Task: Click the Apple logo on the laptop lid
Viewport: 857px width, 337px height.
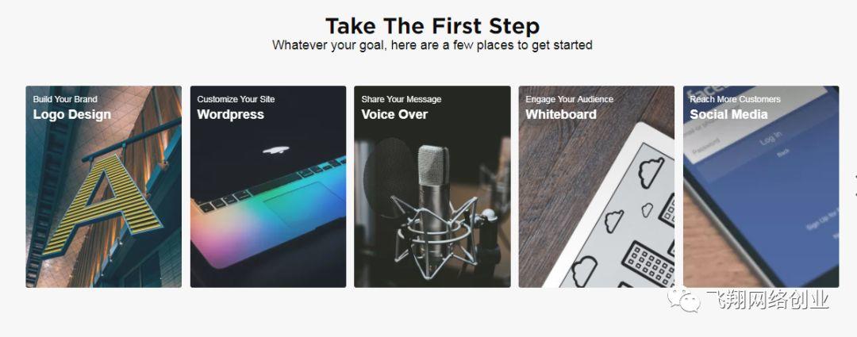Action: coord(276,150)
